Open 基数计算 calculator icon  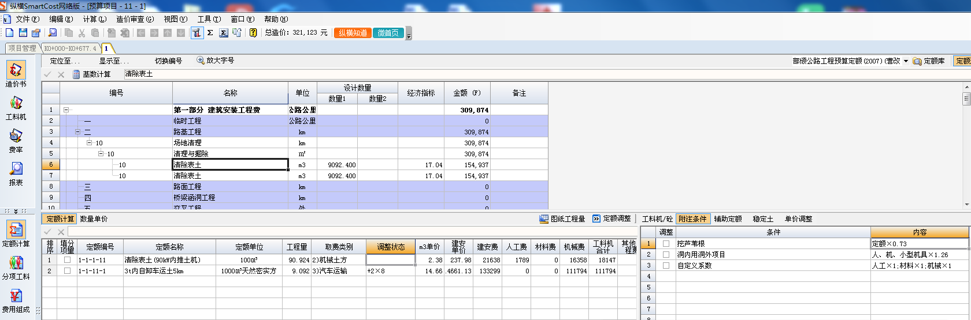(x=76, y=74)
